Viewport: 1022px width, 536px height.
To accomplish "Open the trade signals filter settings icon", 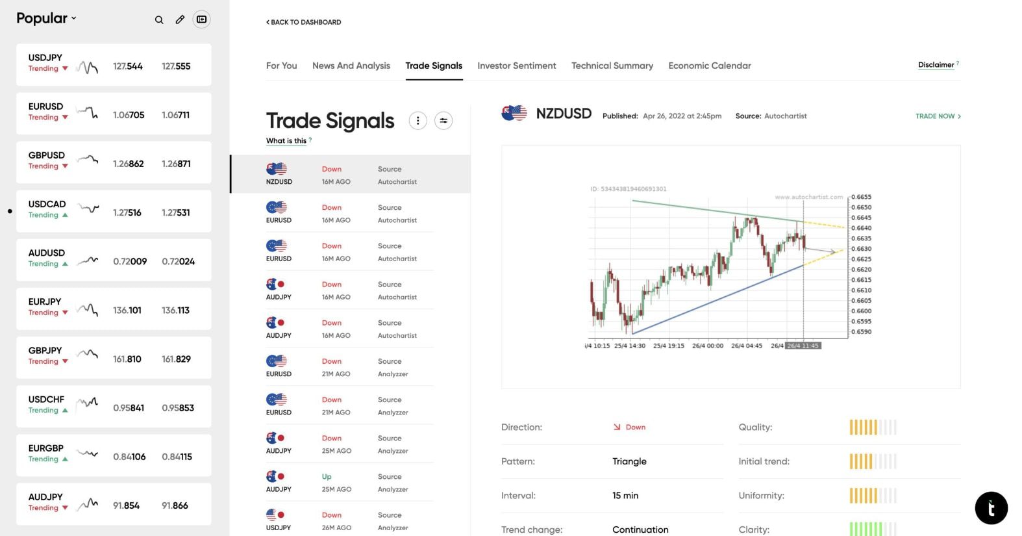I will pos(443,120).
